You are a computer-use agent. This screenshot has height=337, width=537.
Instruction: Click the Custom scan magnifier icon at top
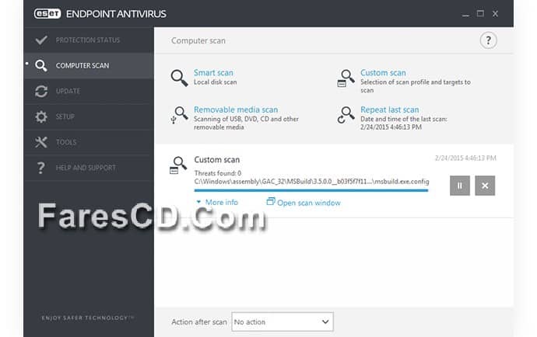346,78
